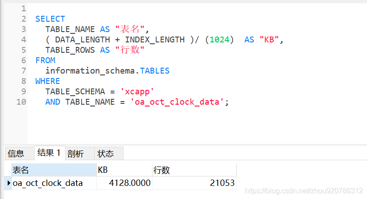This screenshot has width=367, height=199.
Task: Click the FROM keyword in the editor
Action: [45, 60]
